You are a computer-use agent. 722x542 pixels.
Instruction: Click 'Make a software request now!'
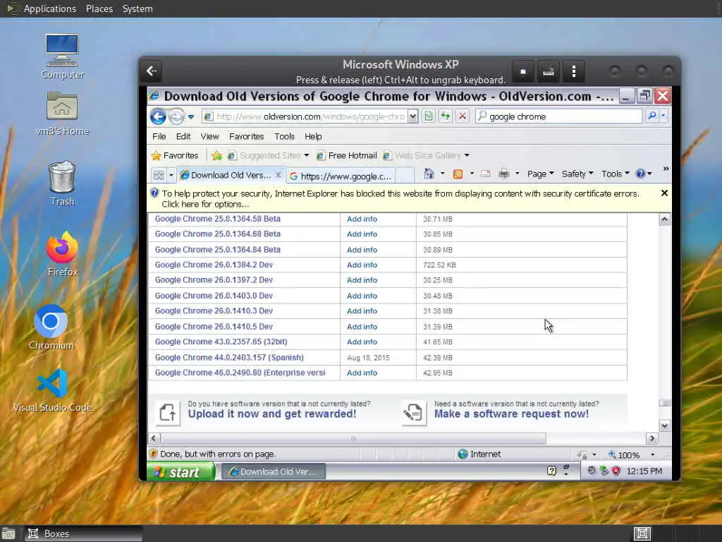tap(512, 414)
